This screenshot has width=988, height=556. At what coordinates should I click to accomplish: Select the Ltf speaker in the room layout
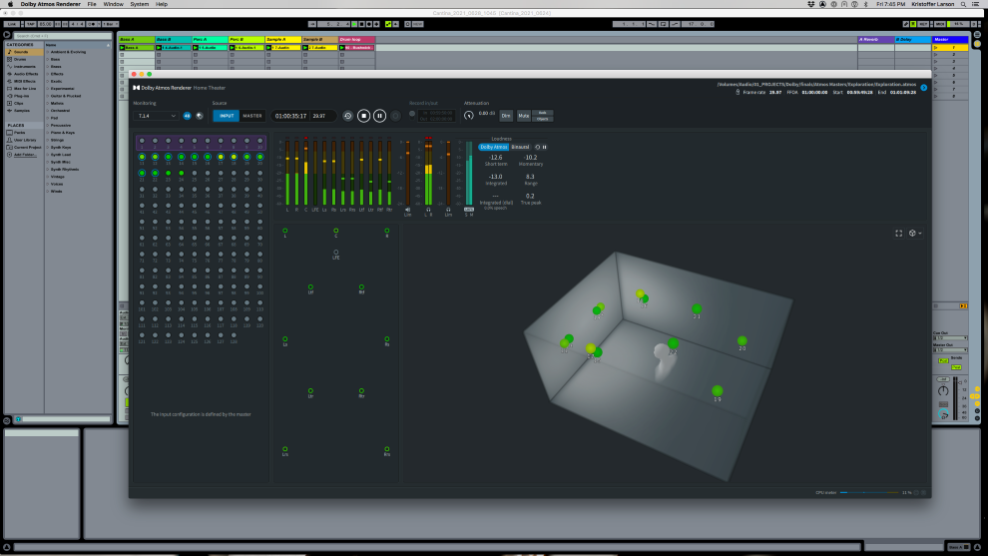coord(310,287)
